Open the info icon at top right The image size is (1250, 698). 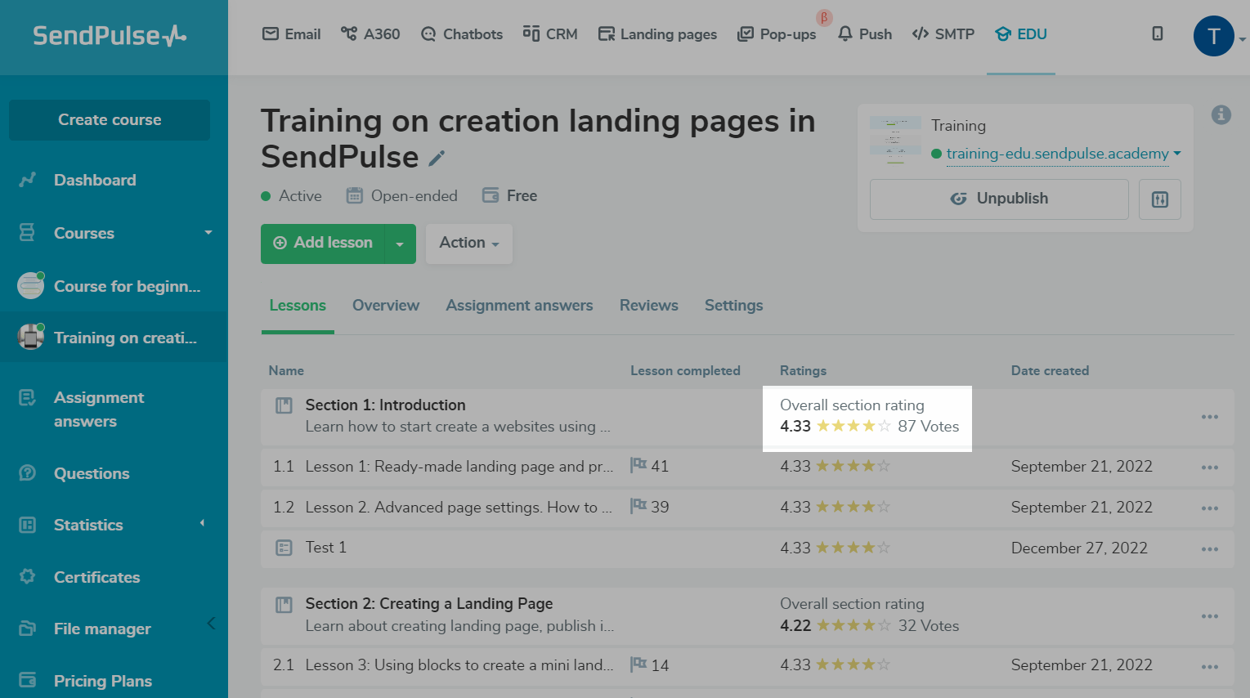pyautogui.click(x=1221, y=115)
